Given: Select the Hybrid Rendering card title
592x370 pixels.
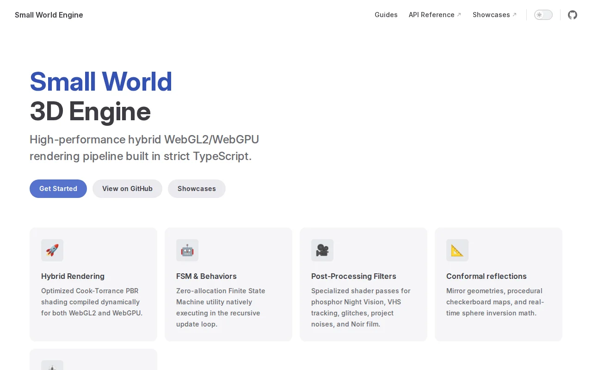Looking at the screenshot, I should coord(73,276).
